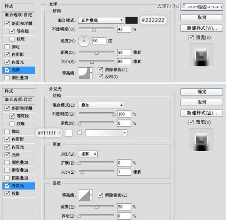The image size is (226, 220).
Task: Open 混合模式 正片叠底 dropdown
Action: click(101, 20)
